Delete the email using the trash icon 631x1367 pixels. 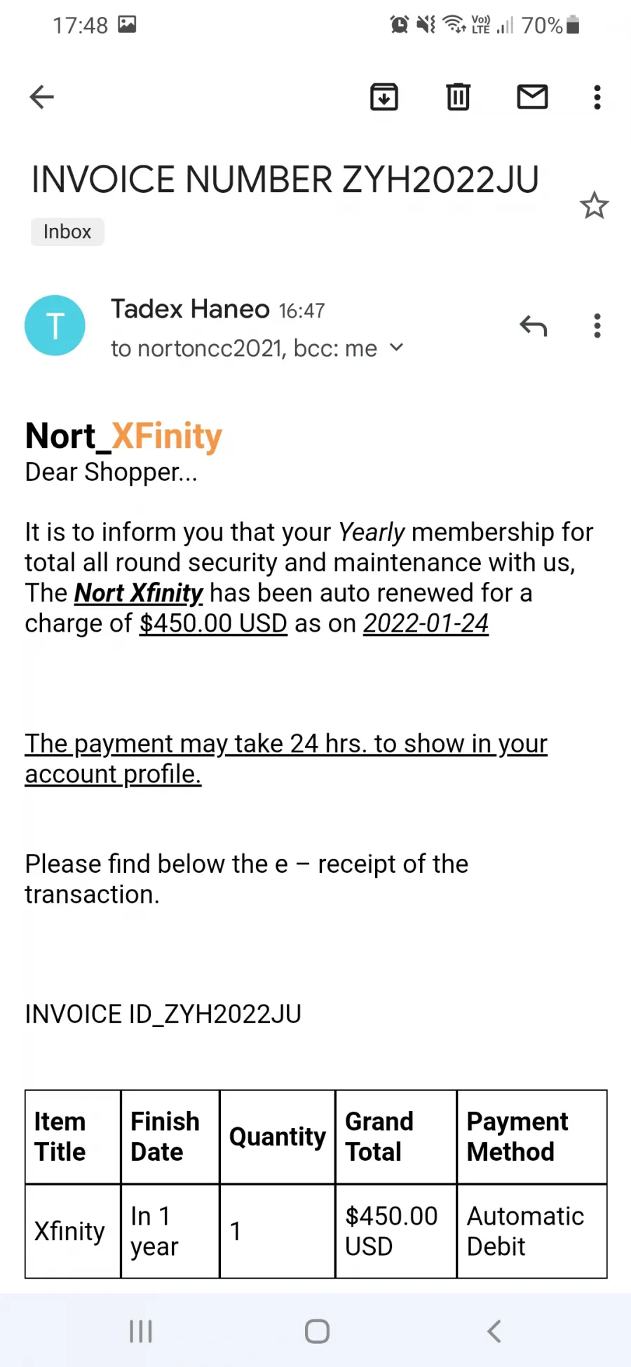click(x=459, y=97)
